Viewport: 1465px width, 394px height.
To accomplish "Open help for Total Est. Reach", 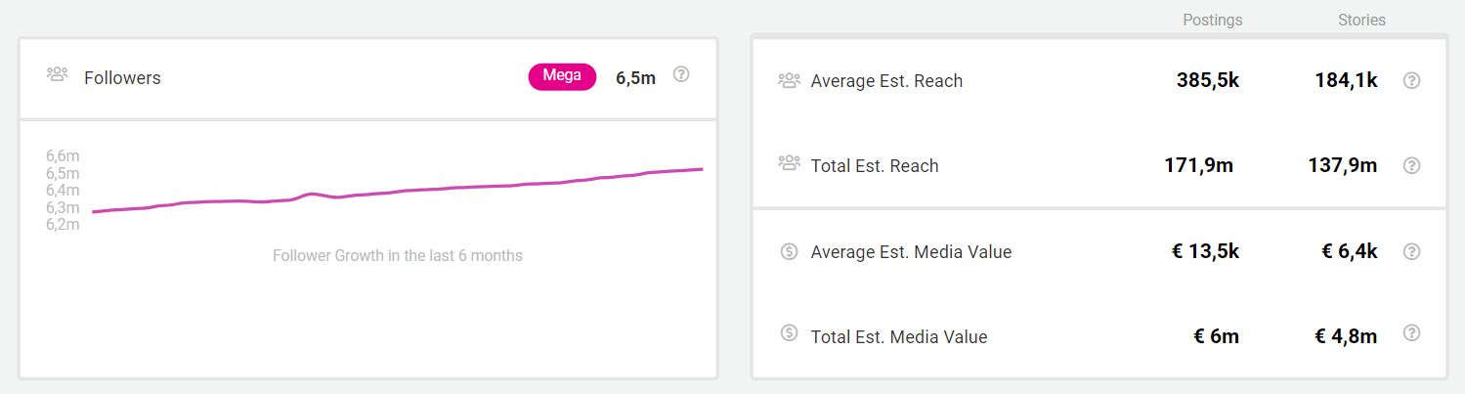I will click(1411, 166).
